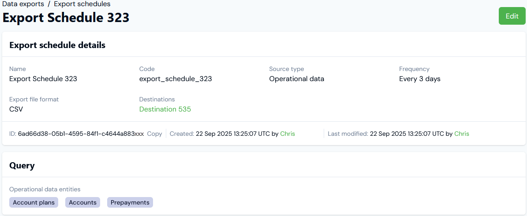Click the Export schedule details heading
The height and width of the screenshot is (216, 527).
(x=57, y=45)
